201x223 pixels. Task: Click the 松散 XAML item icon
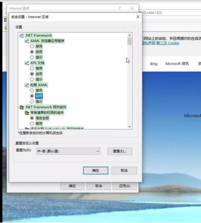click(x=27, y=85)
